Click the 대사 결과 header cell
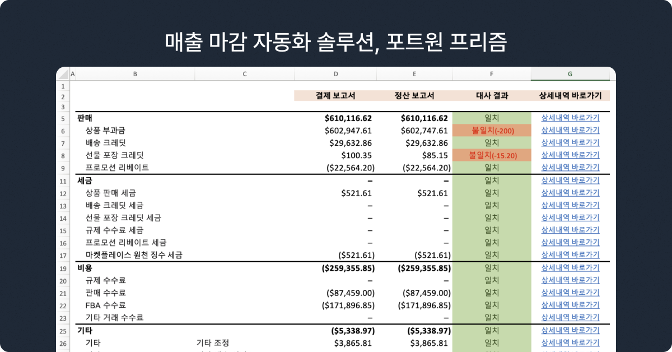Viewport: 672px width, 352px height. click(491, 96)
